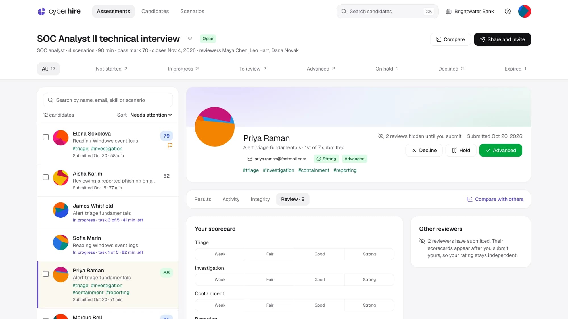The width and height of the screenshot is (568, 319).
Task: Open the Integrity tab
Action: point(260,199)
